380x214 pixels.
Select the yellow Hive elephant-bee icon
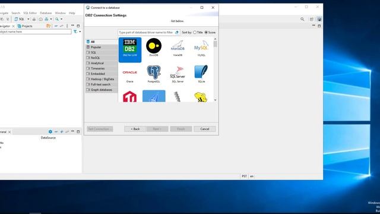click(201, 97)
